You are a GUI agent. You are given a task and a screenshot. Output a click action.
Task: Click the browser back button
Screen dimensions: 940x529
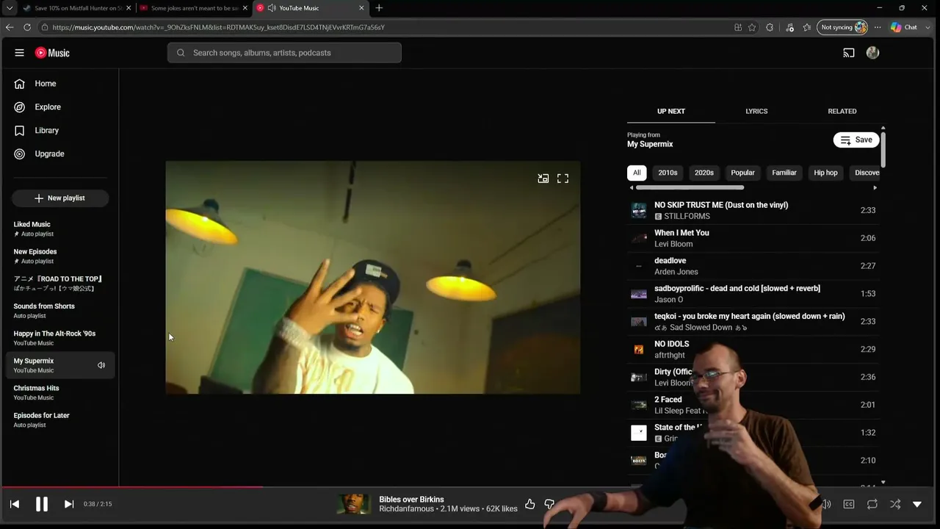point(10,27)
